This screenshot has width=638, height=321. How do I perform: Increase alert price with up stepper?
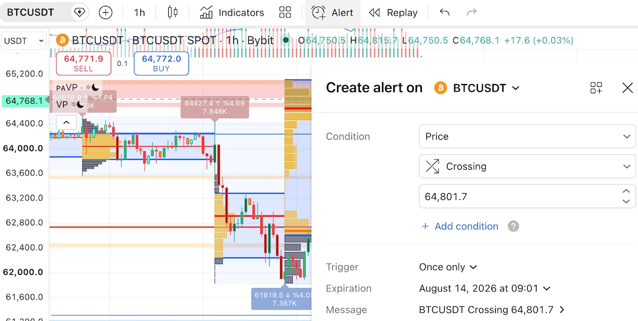(x=626, y=191)
